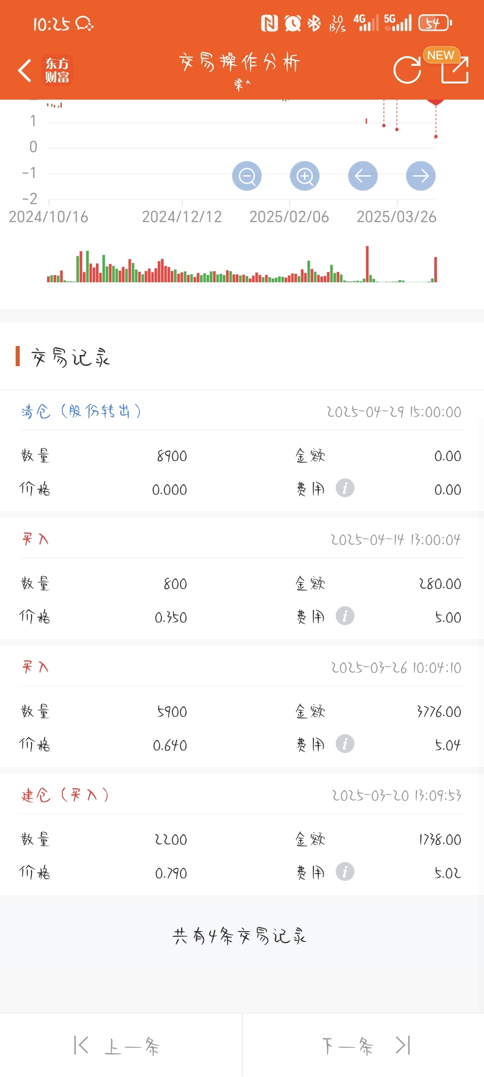Jump to first record icon
The width and height of the screenshot is (484, 1077).
(x=81, y=1046)
